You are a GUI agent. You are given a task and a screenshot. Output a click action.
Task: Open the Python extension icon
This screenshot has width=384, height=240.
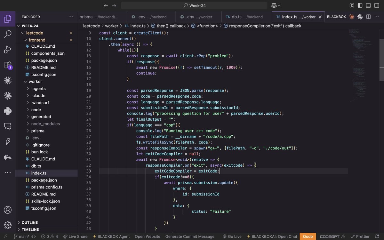click(x=8, y=111)
